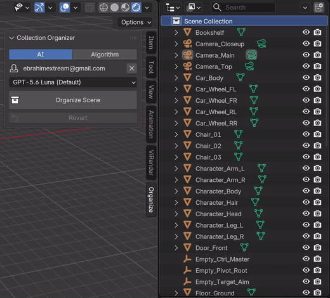Expand the Floor_Ground object row
330x298 pixels.
coord(176,293)
